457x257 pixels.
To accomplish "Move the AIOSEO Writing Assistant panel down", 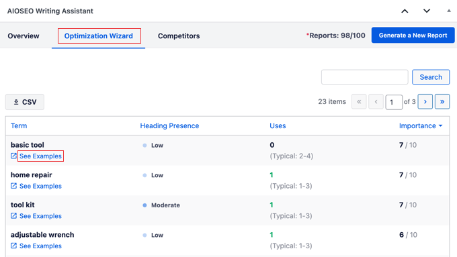I will point(427,11).
